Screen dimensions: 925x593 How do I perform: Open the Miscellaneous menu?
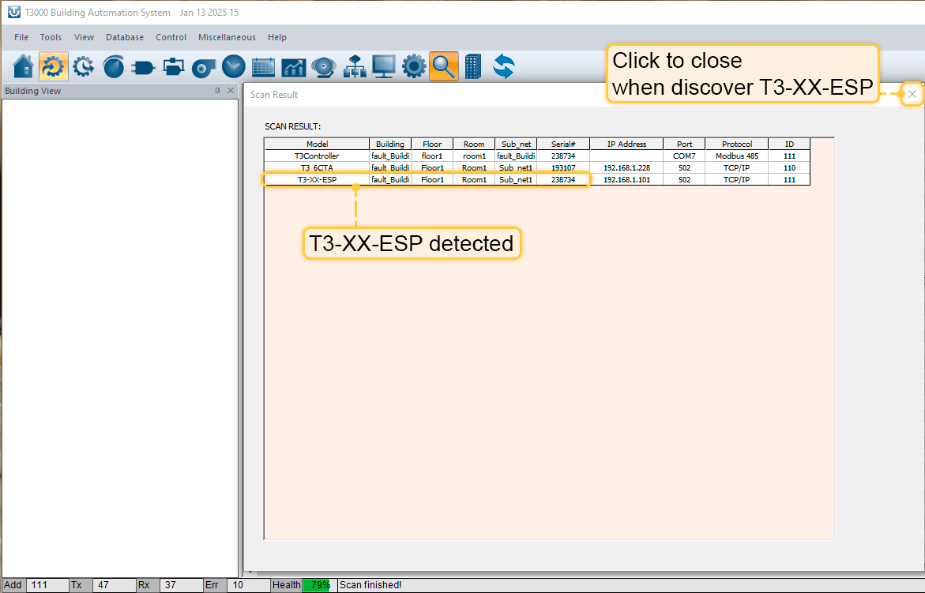click(227, 37)
